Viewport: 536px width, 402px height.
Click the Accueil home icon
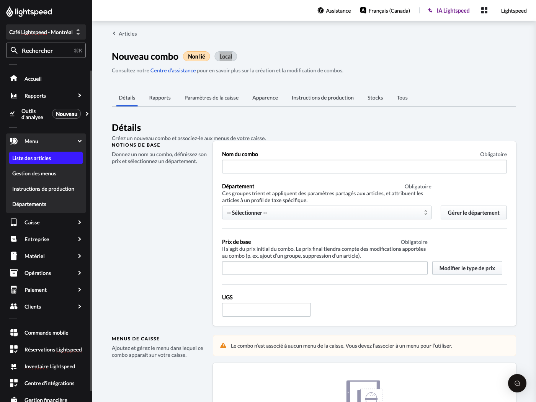(14, 78)
